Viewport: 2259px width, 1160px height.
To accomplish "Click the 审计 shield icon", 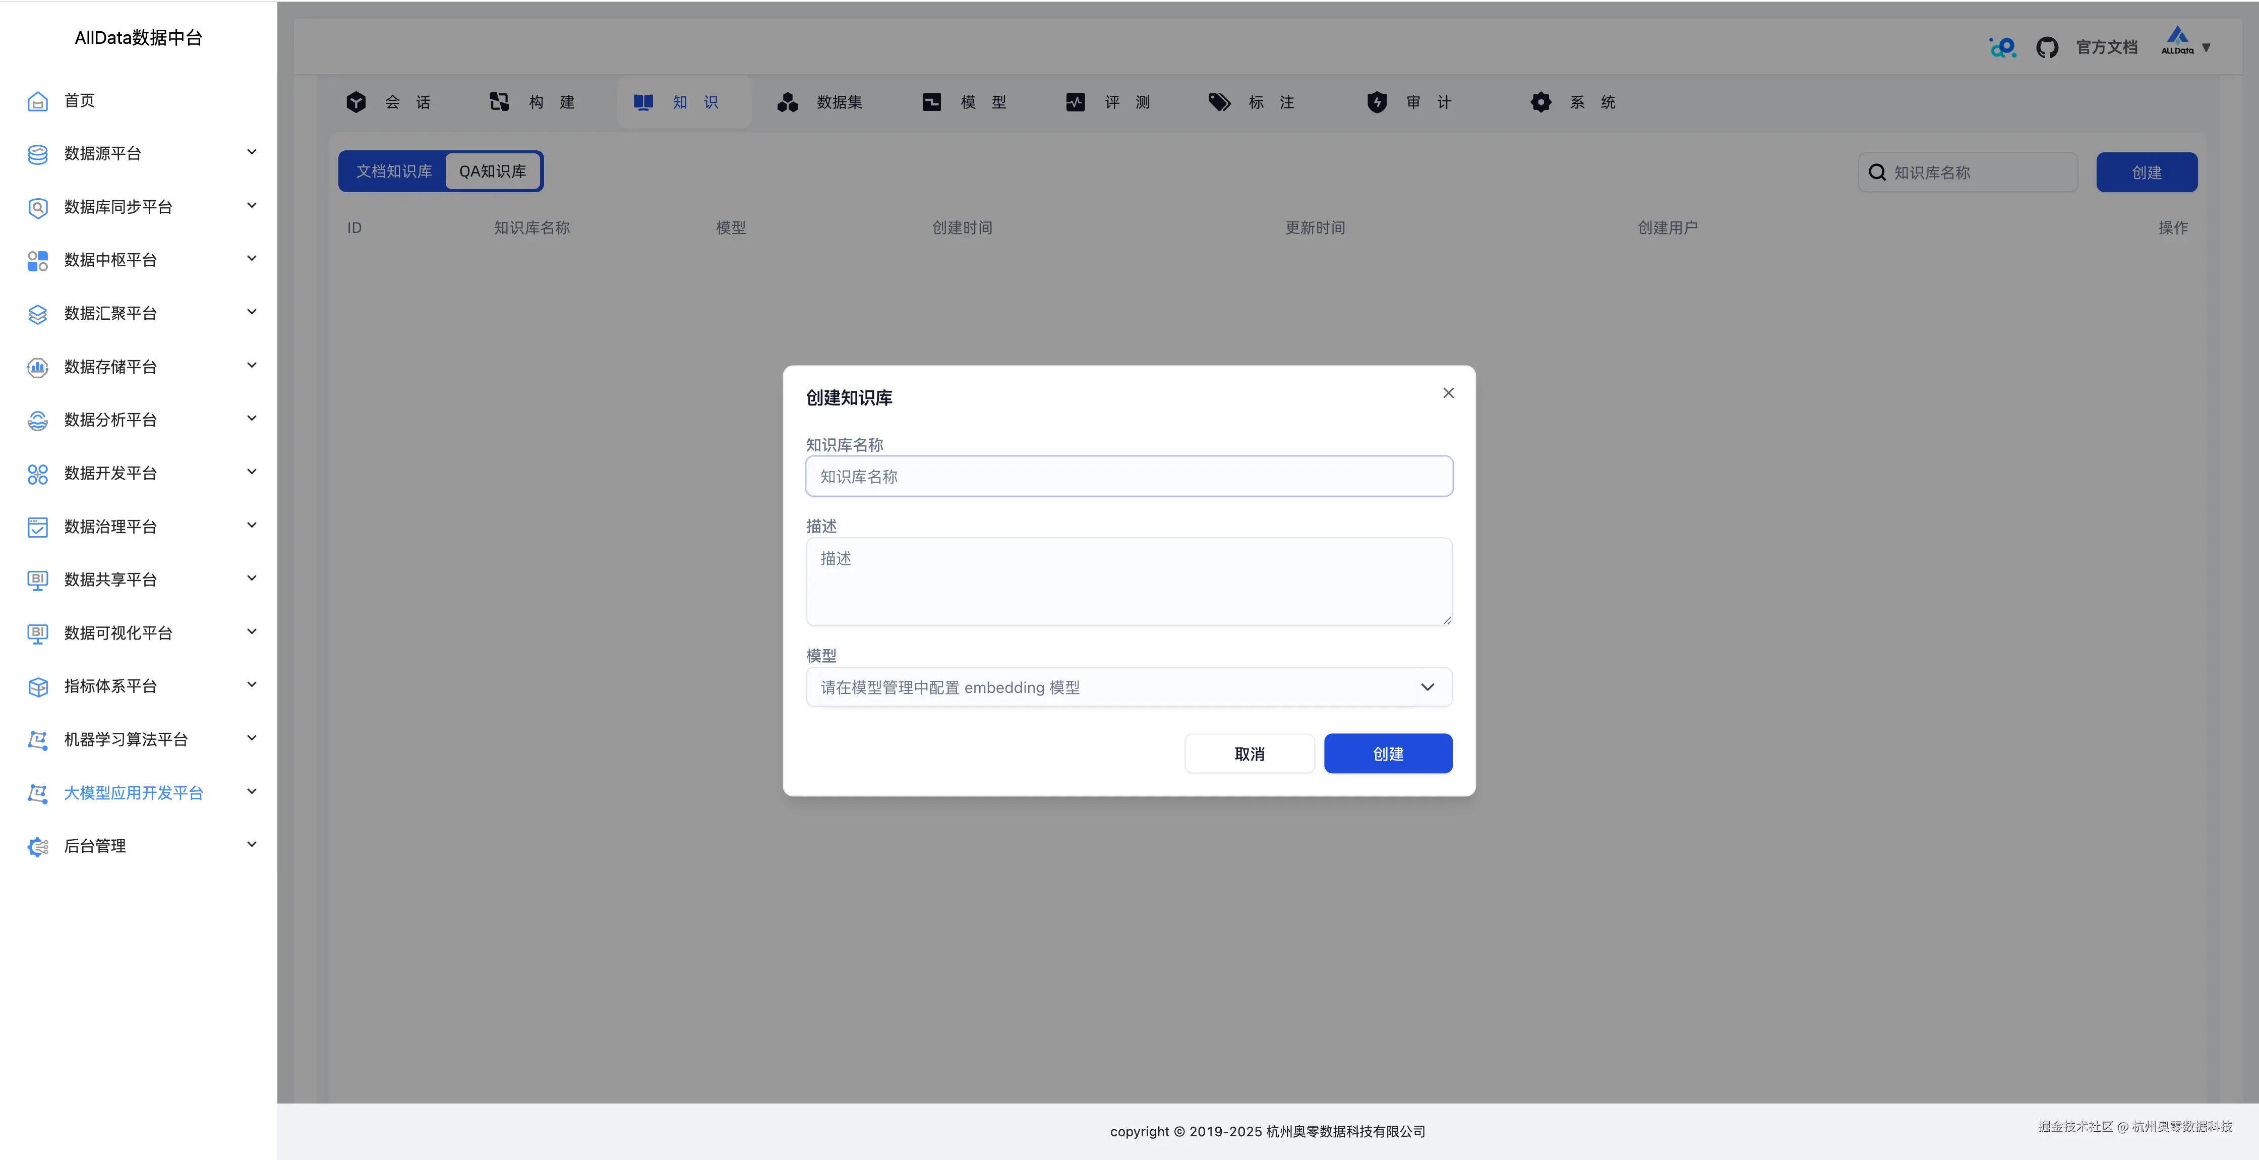I will tap(1377, 103).
